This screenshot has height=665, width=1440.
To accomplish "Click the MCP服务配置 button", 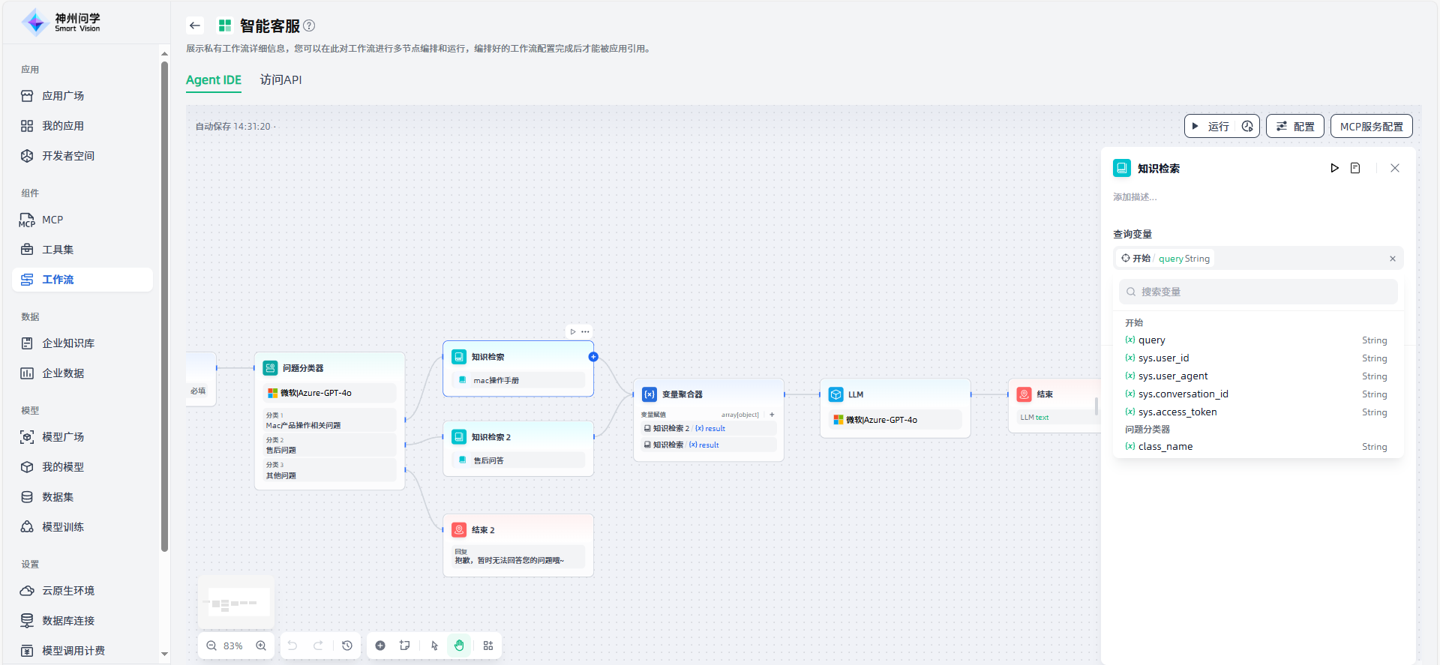I will tap(1371, 127).
